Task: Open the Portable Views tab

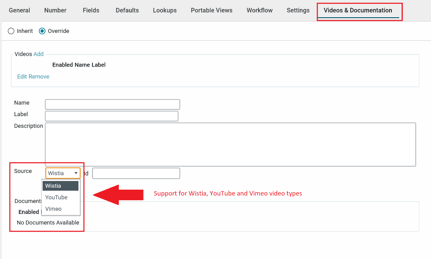Action: click(x=211, y=10)
